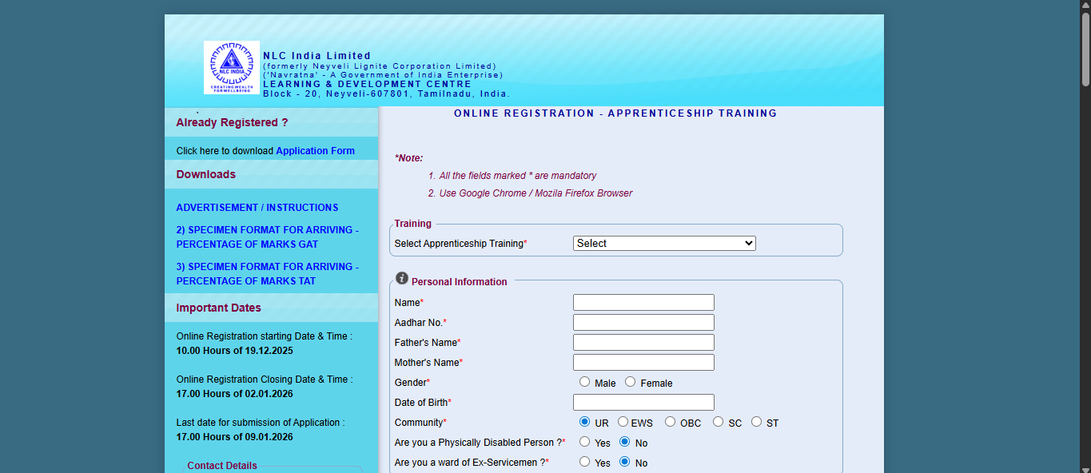
Task: Open the Application Form download link
Action: [315, 150]
